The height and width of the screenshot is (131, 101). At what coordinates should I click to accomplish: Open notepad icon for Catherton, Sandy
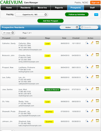click(x=97, y=43)
